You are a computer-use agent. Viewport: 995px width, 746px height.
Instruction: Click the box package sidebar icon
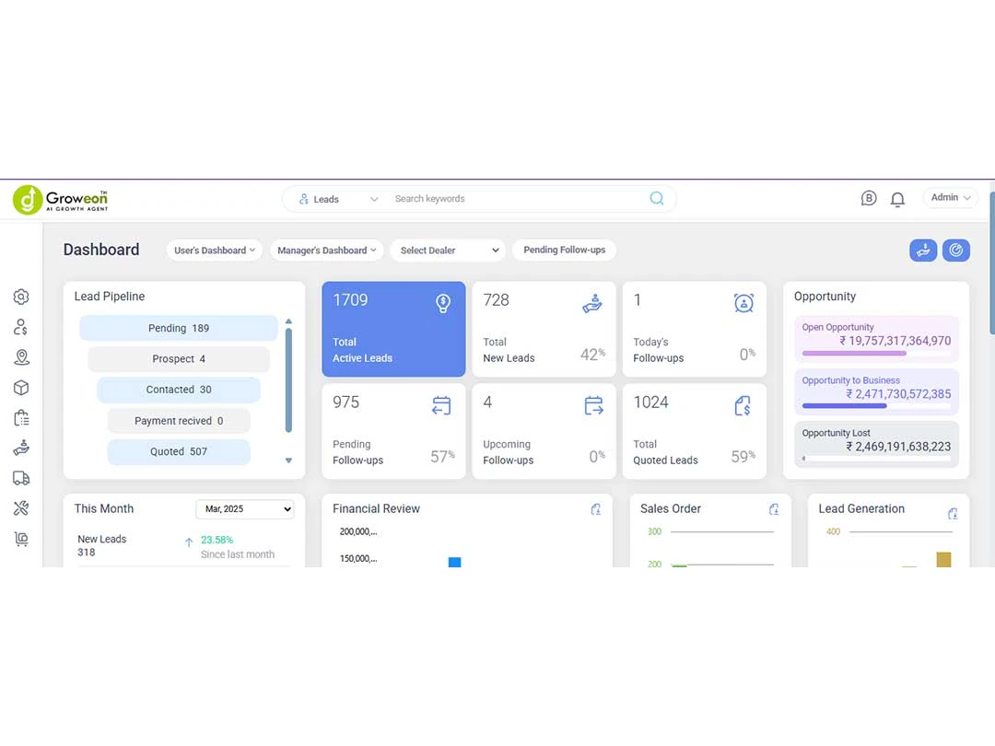[x=21, y=388]
